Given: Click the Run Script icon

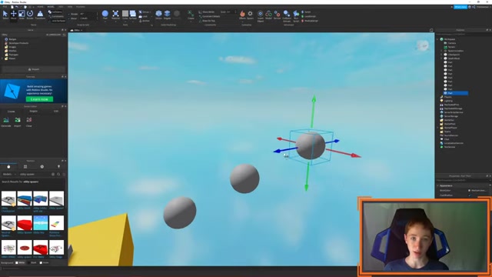Looking at the screenshot, I should [x=296, y=15].
